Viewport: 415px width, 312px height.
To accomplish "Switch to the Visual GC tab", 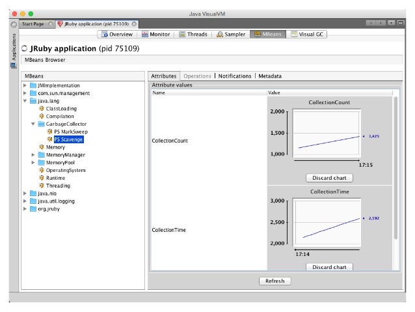I will tap(307, 35).
